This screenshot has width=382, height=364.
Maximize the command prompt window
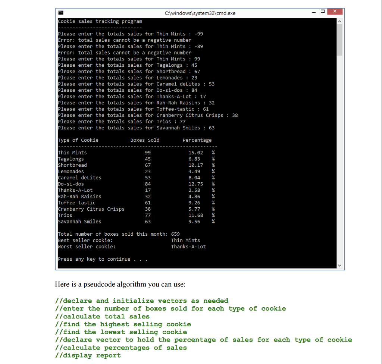click(323, 12)
